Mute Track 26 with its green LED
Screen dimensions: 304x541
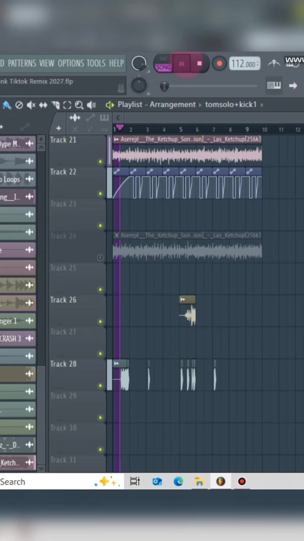(x=100, y=322)
